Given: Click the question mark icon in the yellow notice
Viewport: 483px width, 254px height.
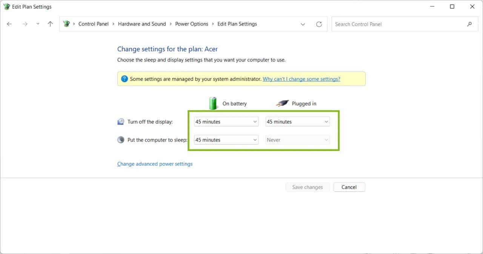Looking at the screenshot, I should [125, 79].
